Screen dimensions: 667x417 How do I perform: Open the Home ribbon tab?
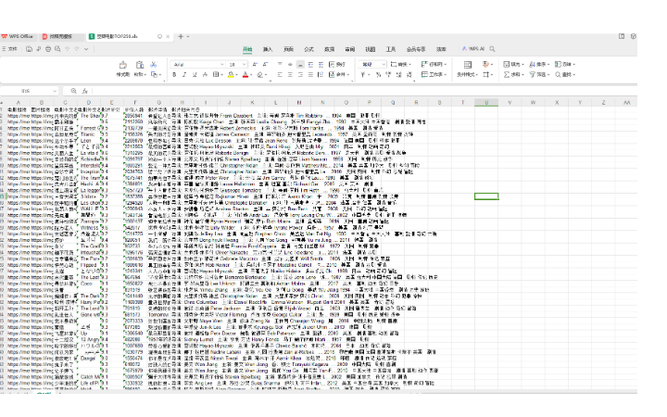point(247,49)
